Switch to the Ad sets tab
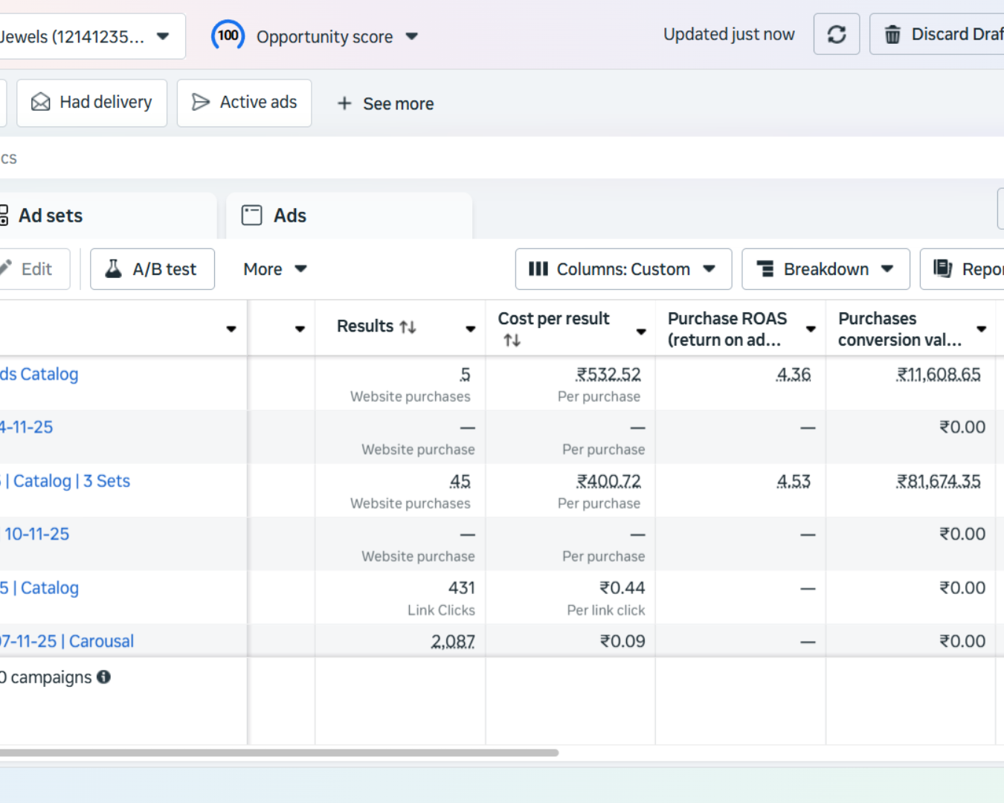1004x803 pixels. (x=50, y=216)
